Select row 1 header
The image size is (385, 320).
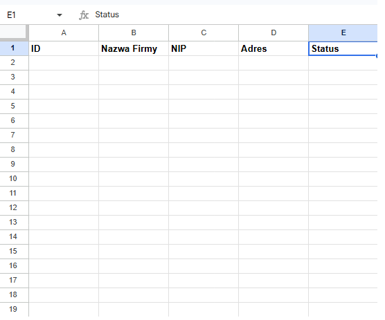[14, 48]
